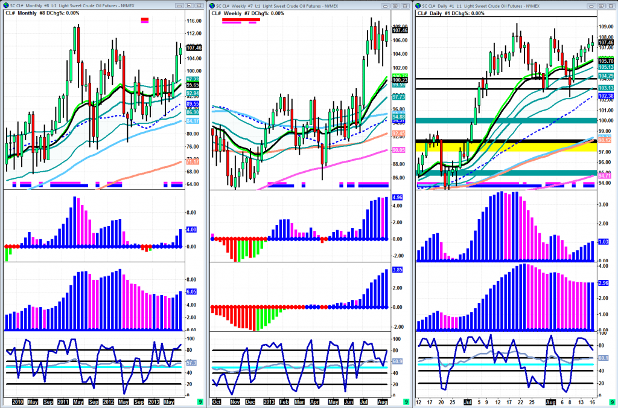This screenshot has width=618, height=408.
Task: Select the Monthly #8 chart title bar
Action: coord(91,5)
